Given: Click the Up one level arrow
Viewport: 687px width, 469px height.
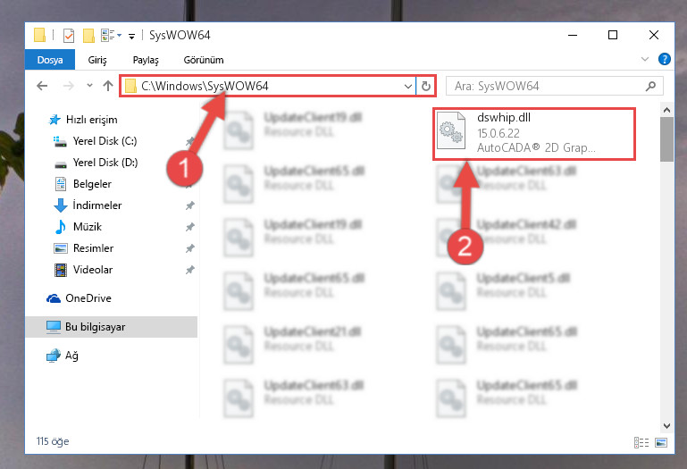Looking at the screenshot, I should 108,86.
